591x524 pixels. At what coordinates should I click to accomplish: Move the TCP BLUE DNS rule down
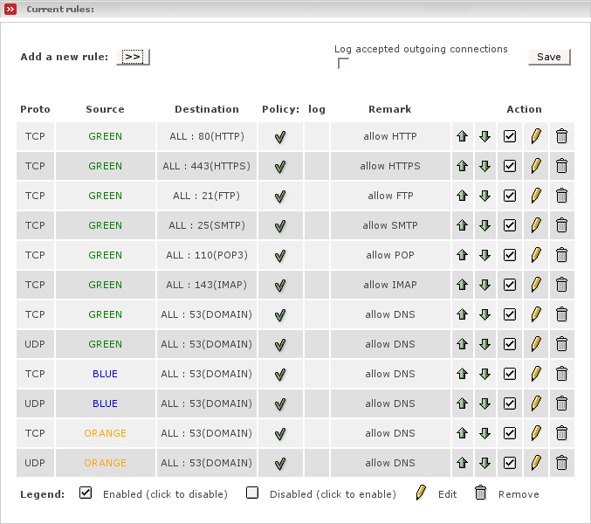(x=485, y=374)
